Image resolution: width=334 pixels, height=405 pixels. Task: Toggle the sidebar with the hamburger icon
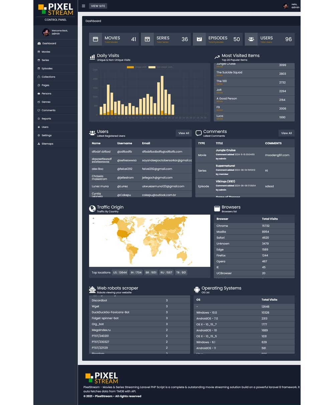point(83,6)
